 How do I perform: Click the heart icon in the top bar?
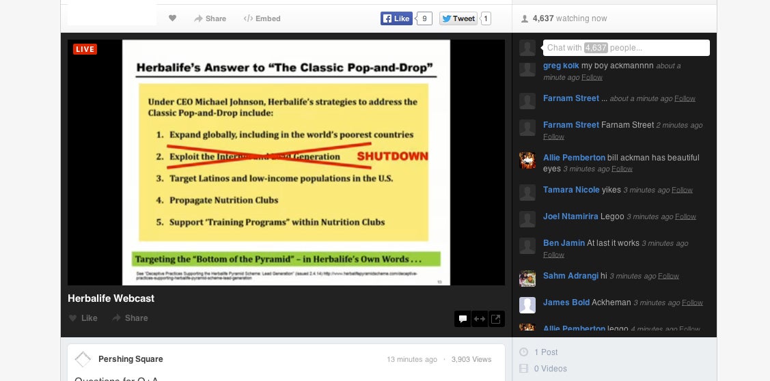click(x=172, y=18)
